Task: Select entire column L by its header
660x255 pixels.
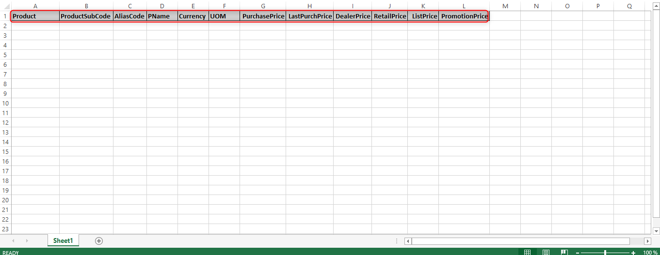Action: pos(464,6)
